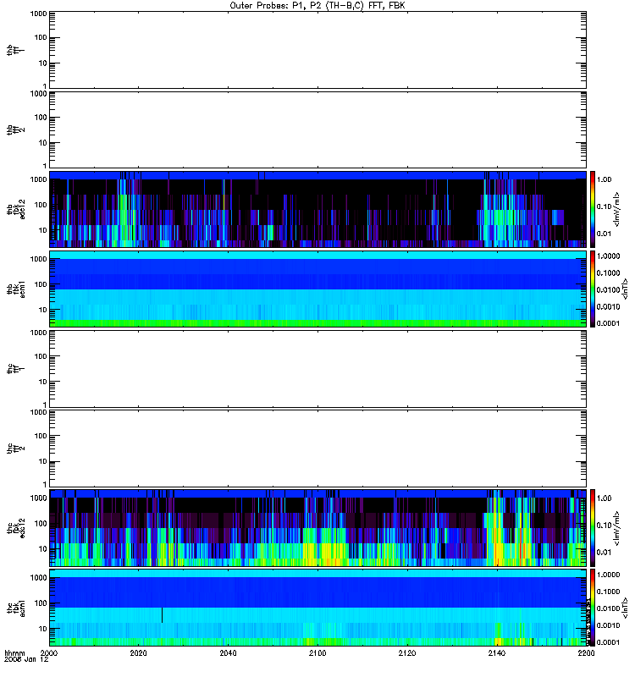Click the 'thb fbk scm1' y-axis label
Viewport: 635px width, 677px height.
pos(16,289)
